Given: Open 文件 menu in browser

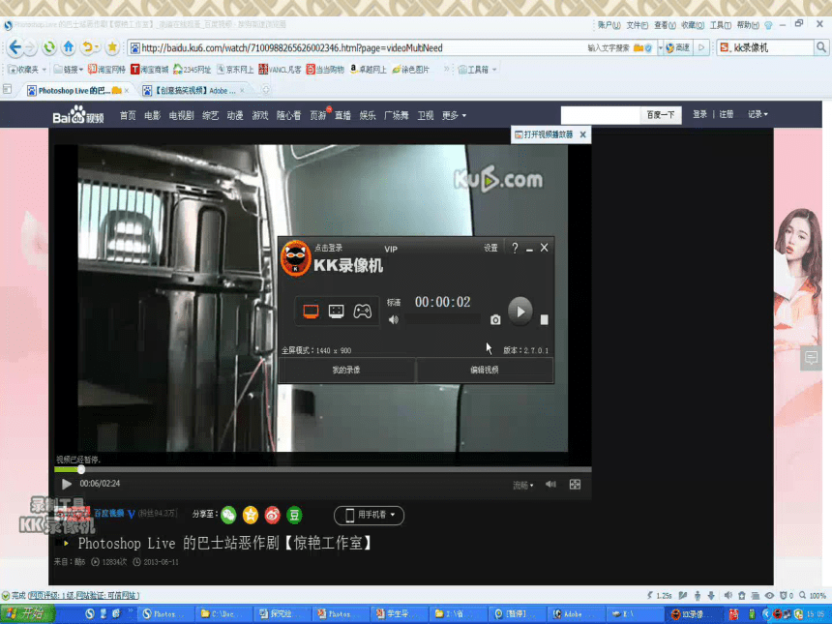Looking at the screenshot, I should click(x=637, y=25).
